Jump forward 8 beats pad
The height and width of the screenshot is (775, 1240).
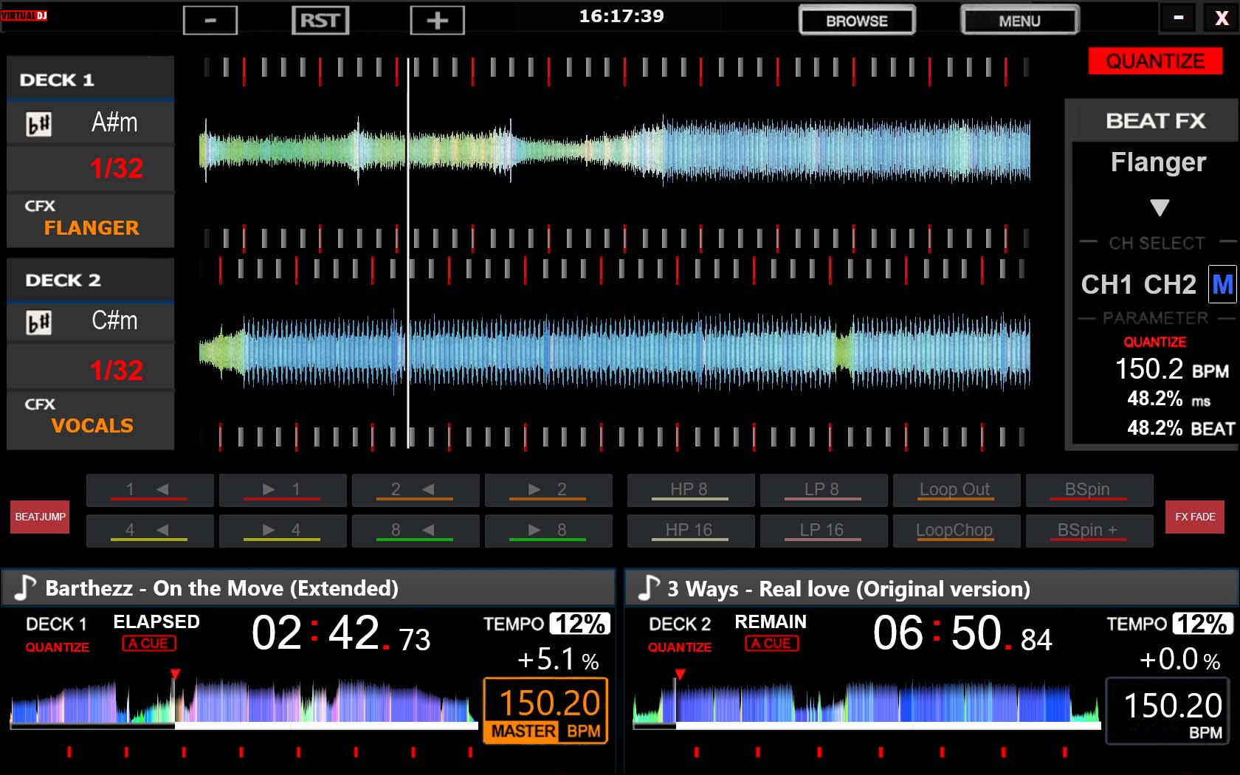[548, 531]
